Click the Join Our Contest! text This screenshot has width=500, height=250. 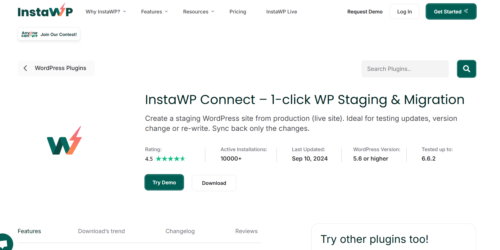(59, 34)
